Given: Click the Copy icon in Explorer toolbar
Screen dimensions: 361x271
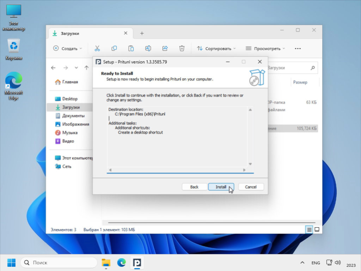Looking at the screenshot, I should pos(114,48).
